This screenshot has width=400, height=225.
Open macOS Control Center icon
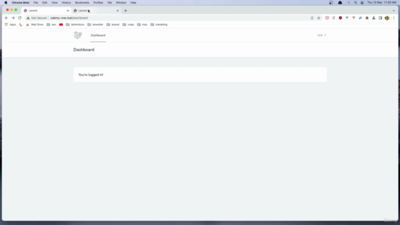(362, 2)
